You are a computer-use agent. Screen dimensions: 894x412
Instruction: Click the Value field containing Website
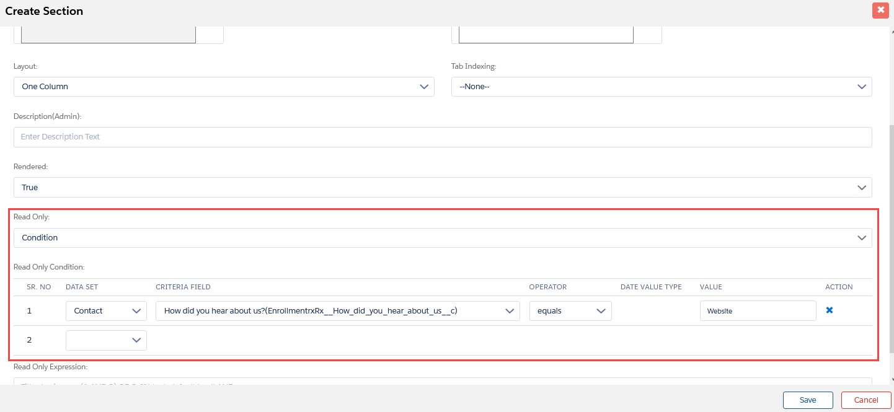point(757,311)
